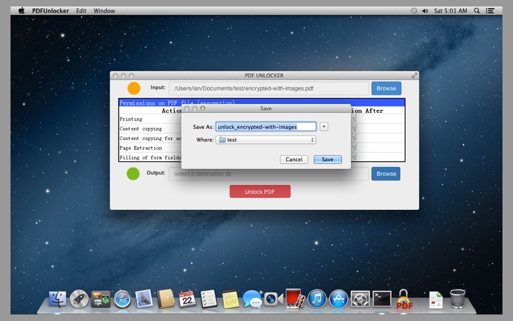Click Save button in dialog
The height and width of the screenshot is (321, 513).
coord(328,159)
